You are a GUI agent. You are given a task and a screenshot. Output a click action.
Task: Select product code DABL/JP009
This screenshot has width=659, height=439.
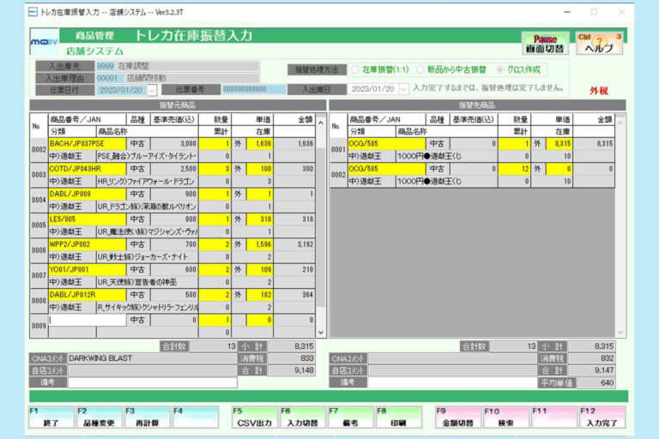point(87,194)
